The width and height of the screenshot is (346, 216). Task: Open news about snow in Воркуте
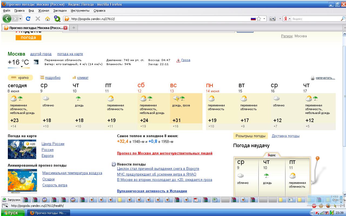click(x=158, y=169)
